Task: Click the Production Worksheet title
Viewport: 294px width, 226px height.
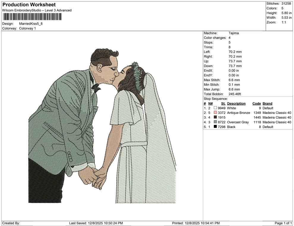Action: (x=29, y=4)
